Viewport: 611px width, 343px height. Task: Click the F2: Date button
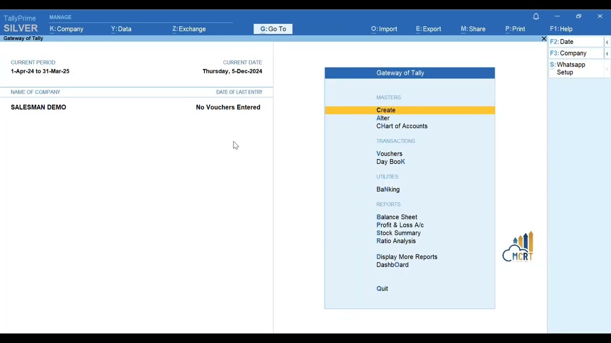click(x=576, y=42)
